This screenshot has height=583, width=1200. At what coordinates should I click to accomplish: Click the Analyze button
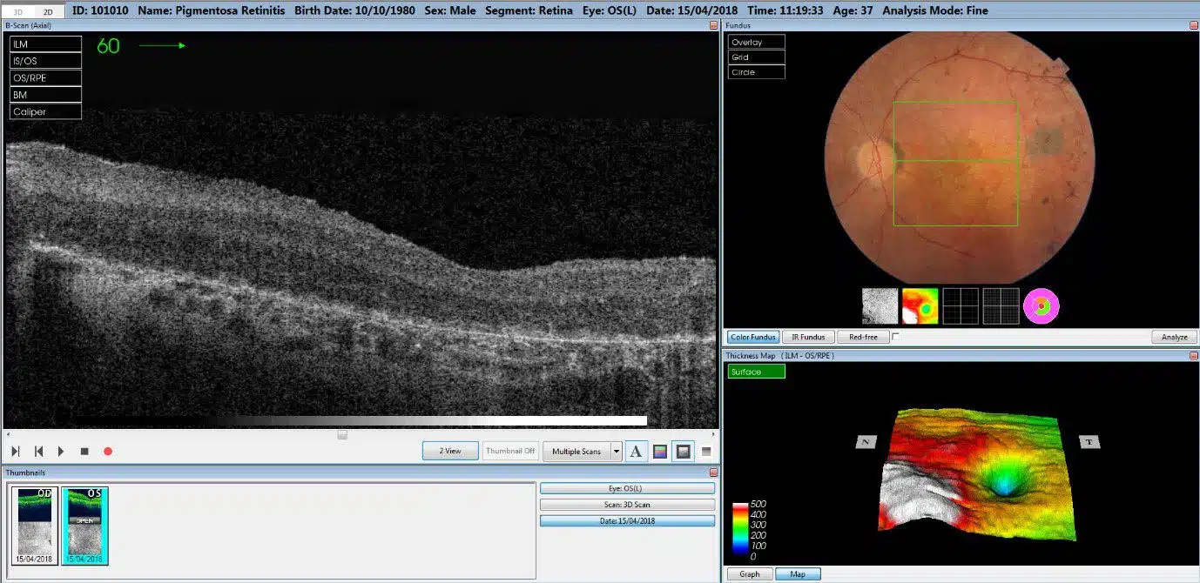pyautogui.click(x=1174, y=337)
